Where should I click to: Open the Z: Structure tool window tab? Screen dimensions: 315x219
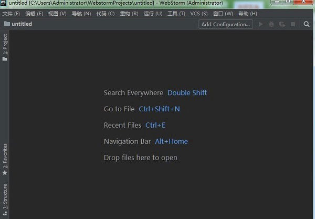[5, 200]
